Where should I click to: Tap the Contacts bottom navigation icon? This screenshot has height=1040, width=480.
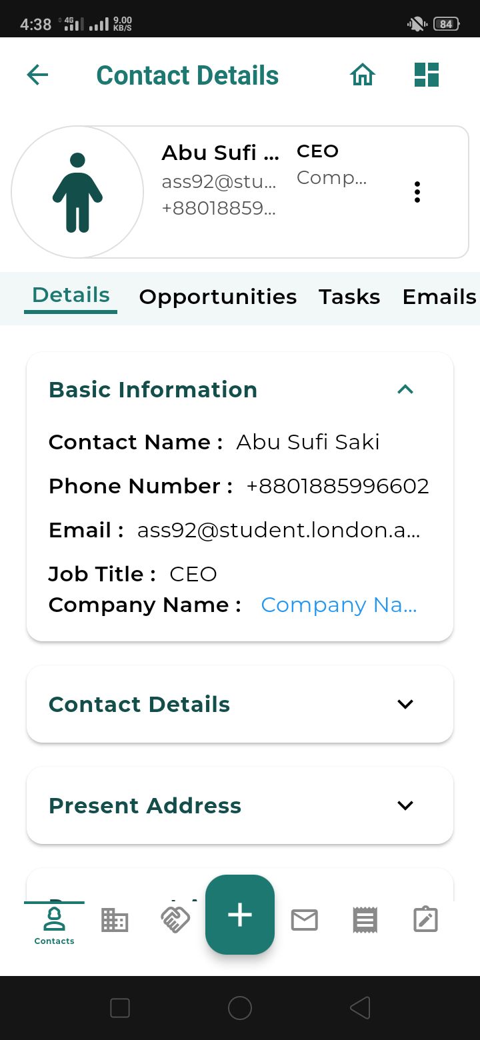pos(54,924)
